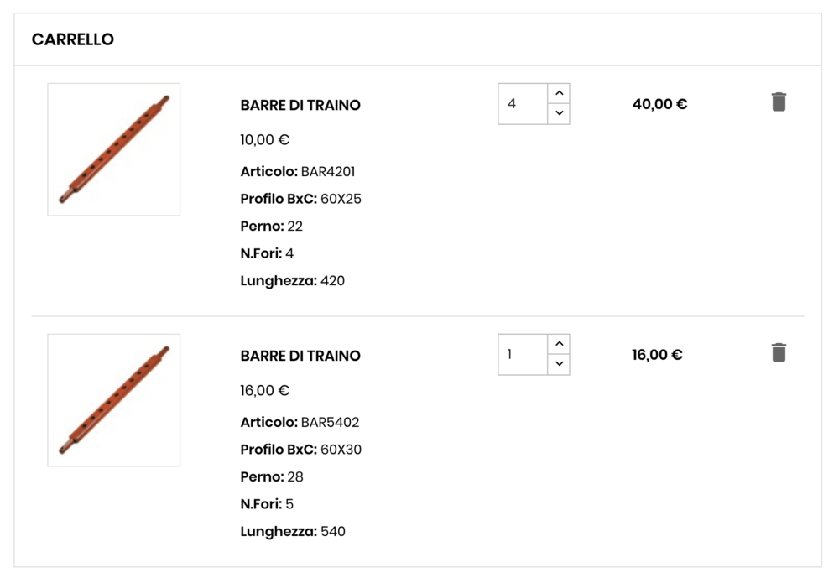839x578 pixels.
Task: Click the trash icon next to 40,00 €
Action: point(778,101)
